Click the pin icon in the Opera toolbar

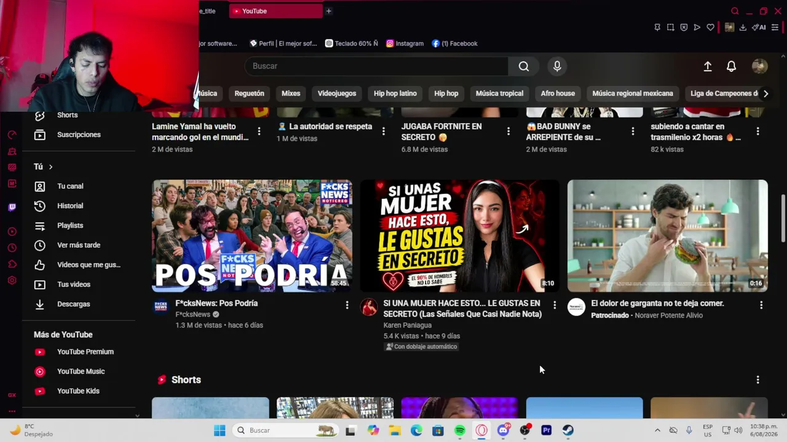point(657,28)
